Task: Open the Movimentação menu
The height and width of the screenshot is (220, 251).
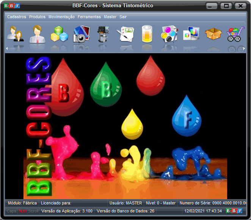Action: (62, 17)
